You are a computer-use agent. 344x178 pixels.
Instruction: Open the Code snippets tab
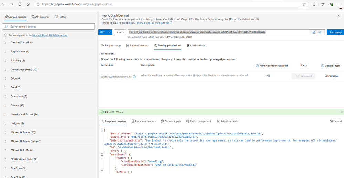click(x=171, y=121)
